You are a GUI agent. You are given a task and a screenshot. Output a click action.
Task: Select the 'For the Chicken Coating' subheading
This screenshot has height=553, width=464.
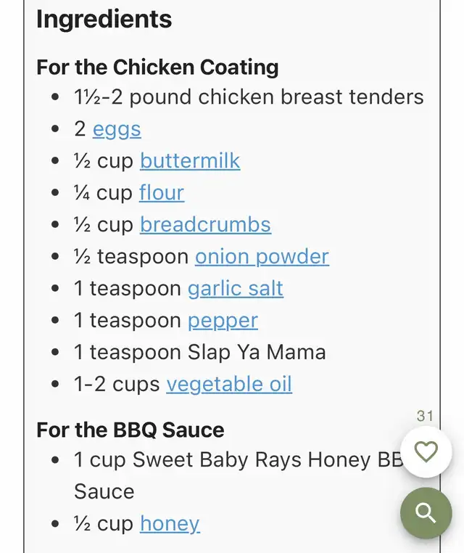pos(157,67)
